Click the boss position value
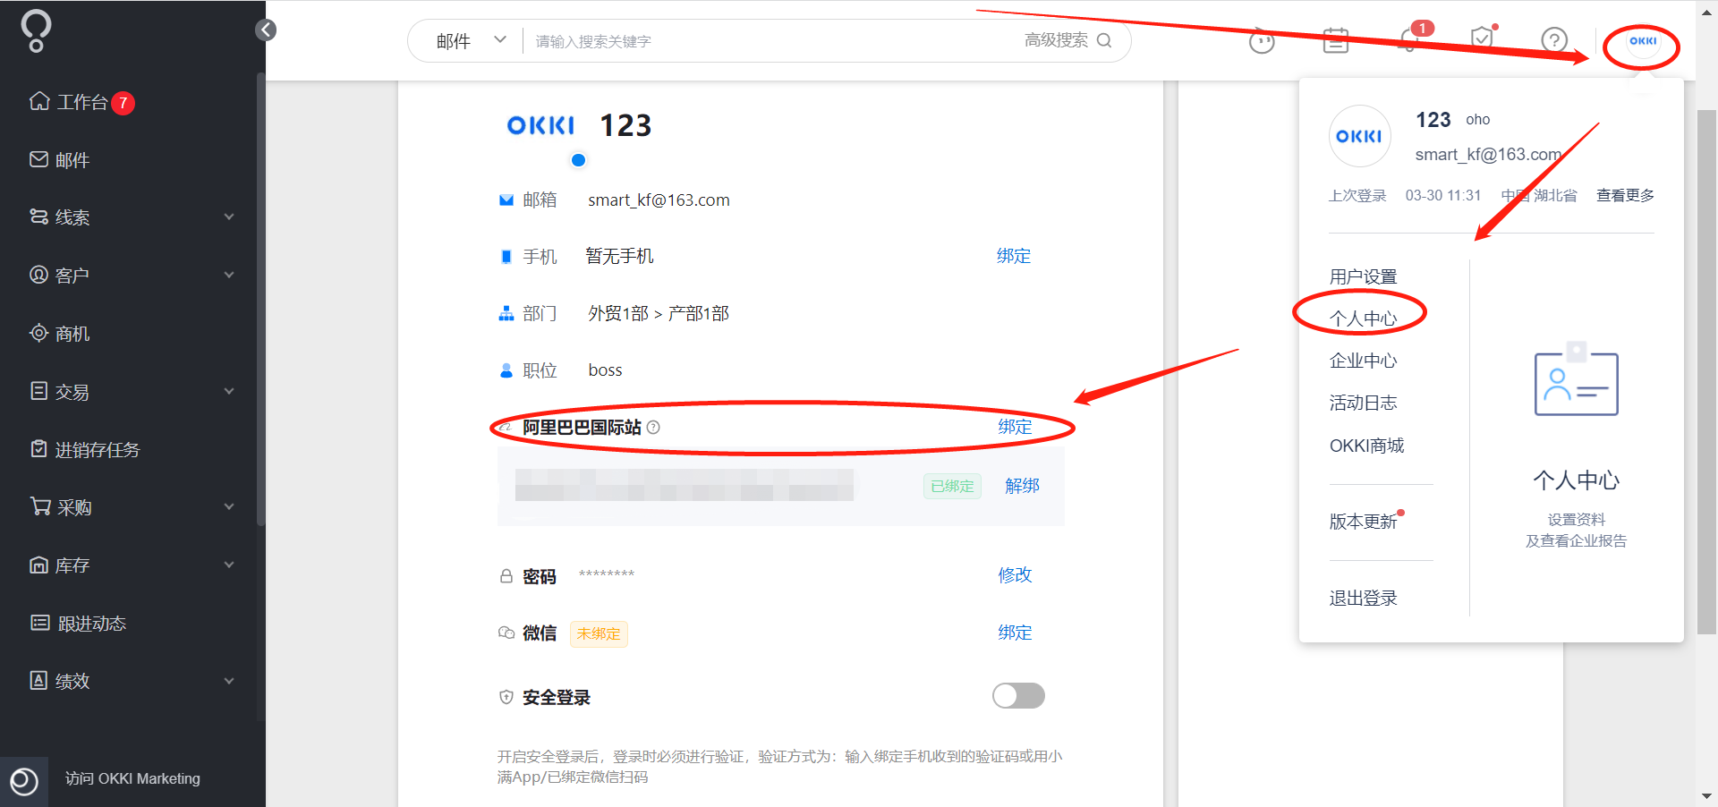This screenshot has height=807, width=1718. (605, 370)
